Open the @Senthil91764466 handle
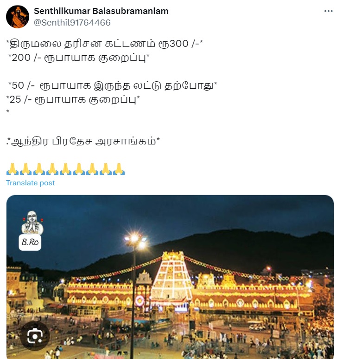337x359 pixels. pos(72,22)
